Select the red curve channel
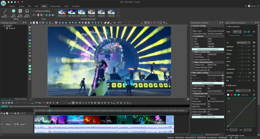 click(232, 95)
